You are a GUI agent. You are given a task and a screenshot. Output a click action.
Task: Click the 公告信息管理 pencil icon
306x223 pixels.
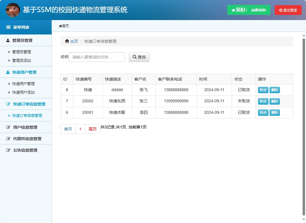pos(8,150)
